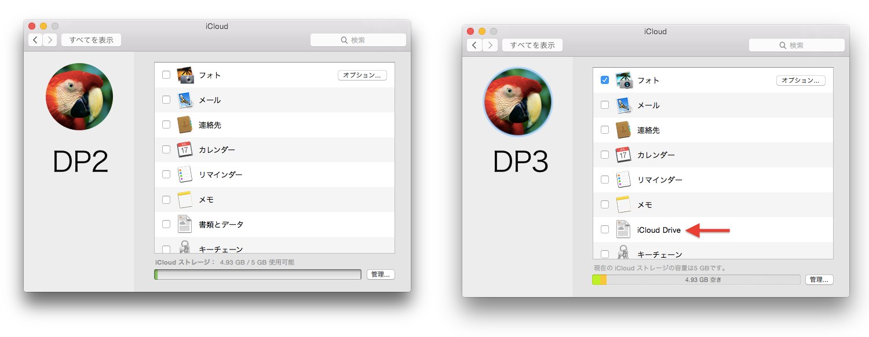Click the フォト app icon in DP2 window

[x=185, y=75]
